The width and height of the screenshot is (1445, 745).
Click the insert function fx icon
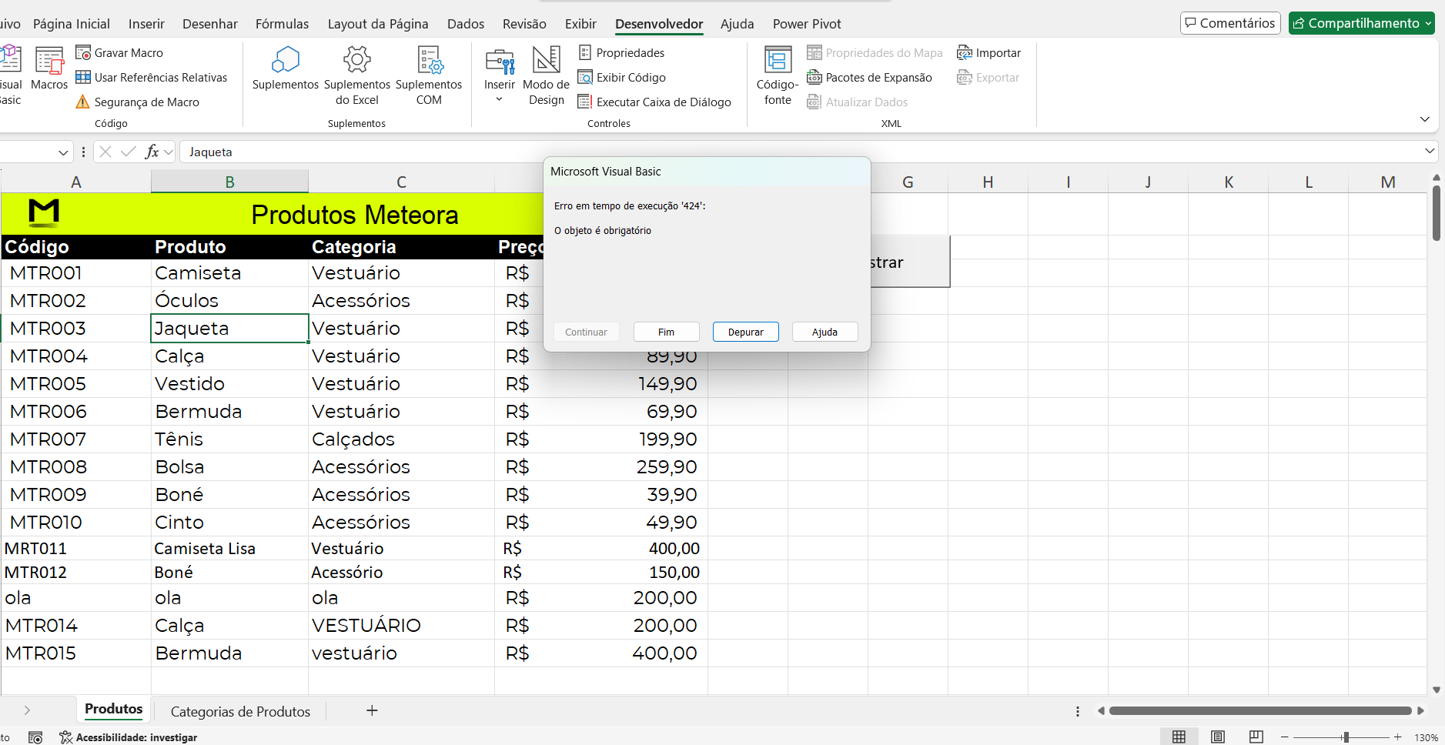(x=152, y=152)
